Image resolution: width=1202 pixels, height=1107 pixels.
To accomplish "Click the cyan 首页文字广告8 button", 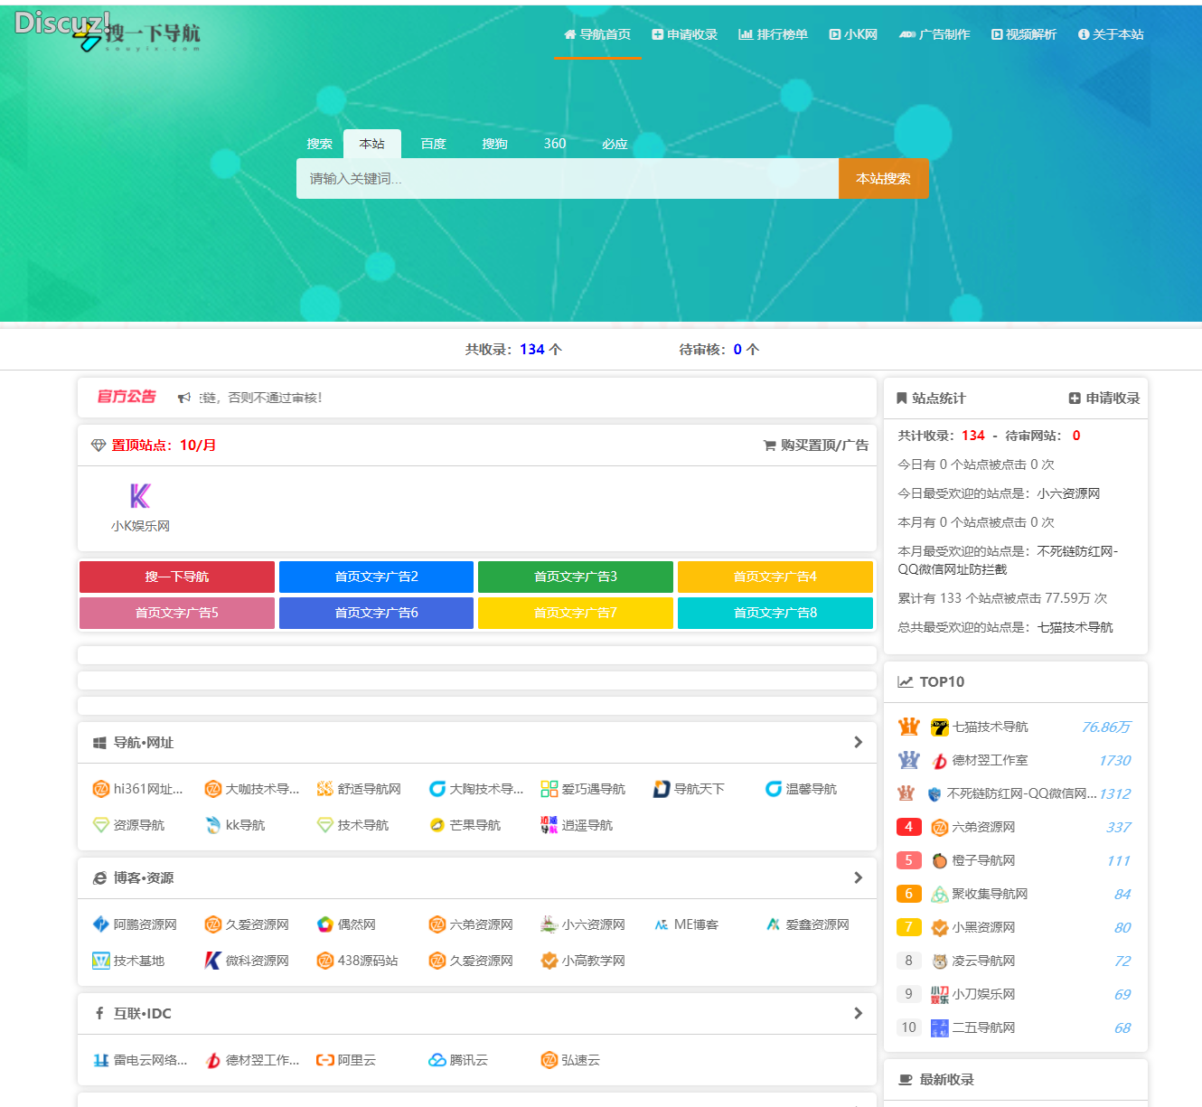I will (x=775, y=613).
